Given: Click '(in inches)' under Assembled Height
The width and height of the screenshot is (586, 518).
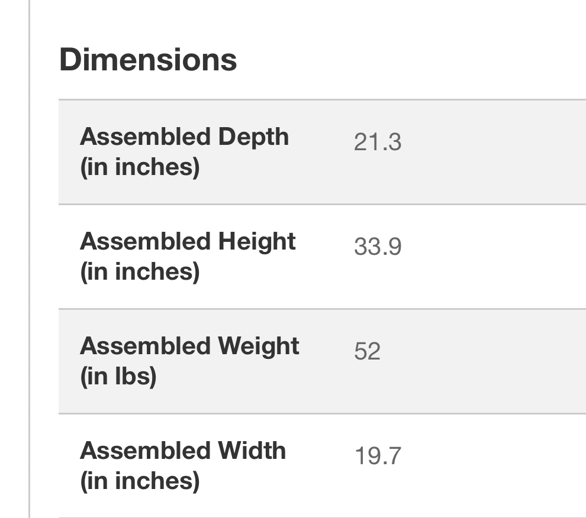Looking at the screenshot, I should tap(140, 272).
